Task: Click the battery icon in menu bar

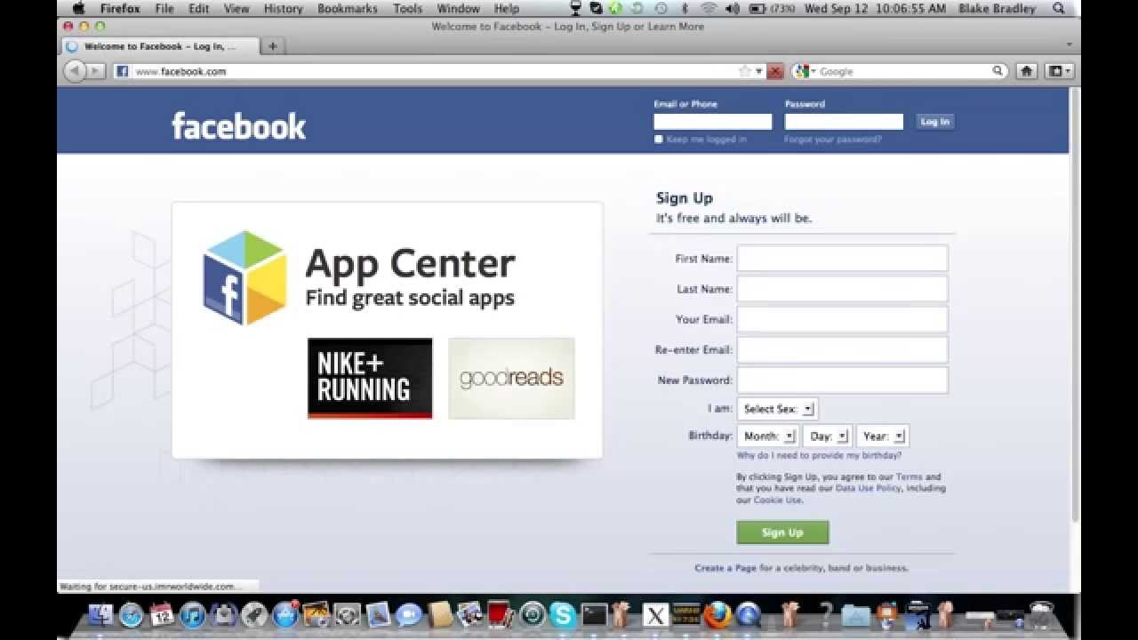Action: [x=757, y=8]
